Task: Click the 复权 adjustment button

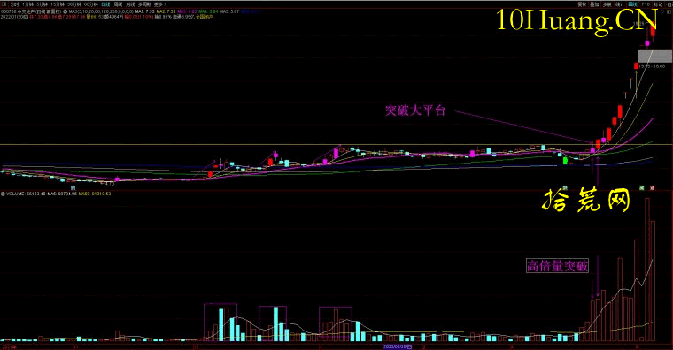Action: 582,4
